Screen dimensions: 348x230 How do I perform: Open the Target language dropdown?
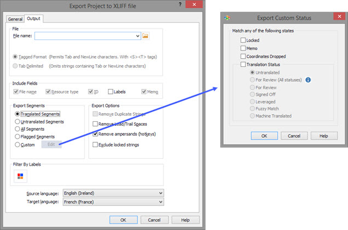coord(113,202)
